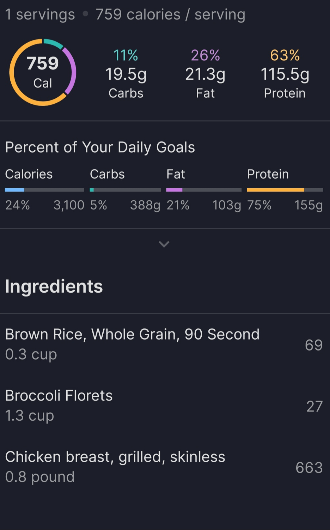This screenshot has width=330, height=530.
Task: Tap the Calories daily goal progress bar
Action: coord(45,190)
